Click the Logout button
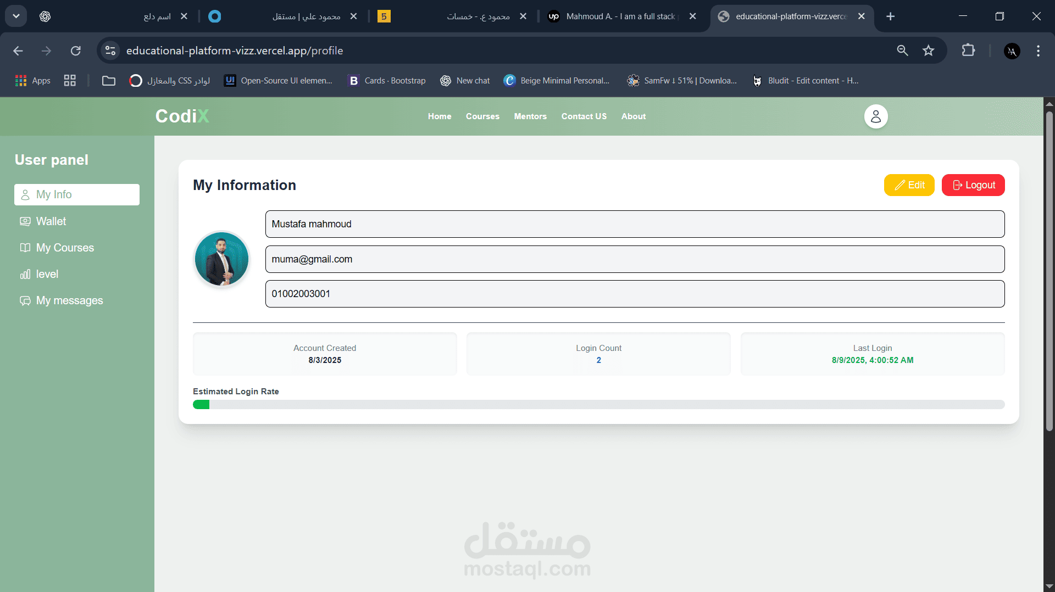Viewport: 1055px width, 592px height. [973, 185]
